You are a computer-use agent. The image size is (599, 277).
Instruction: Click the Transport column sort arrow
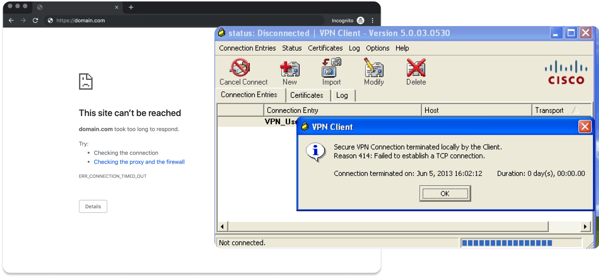pyautogui.click(x=576, y=110)
